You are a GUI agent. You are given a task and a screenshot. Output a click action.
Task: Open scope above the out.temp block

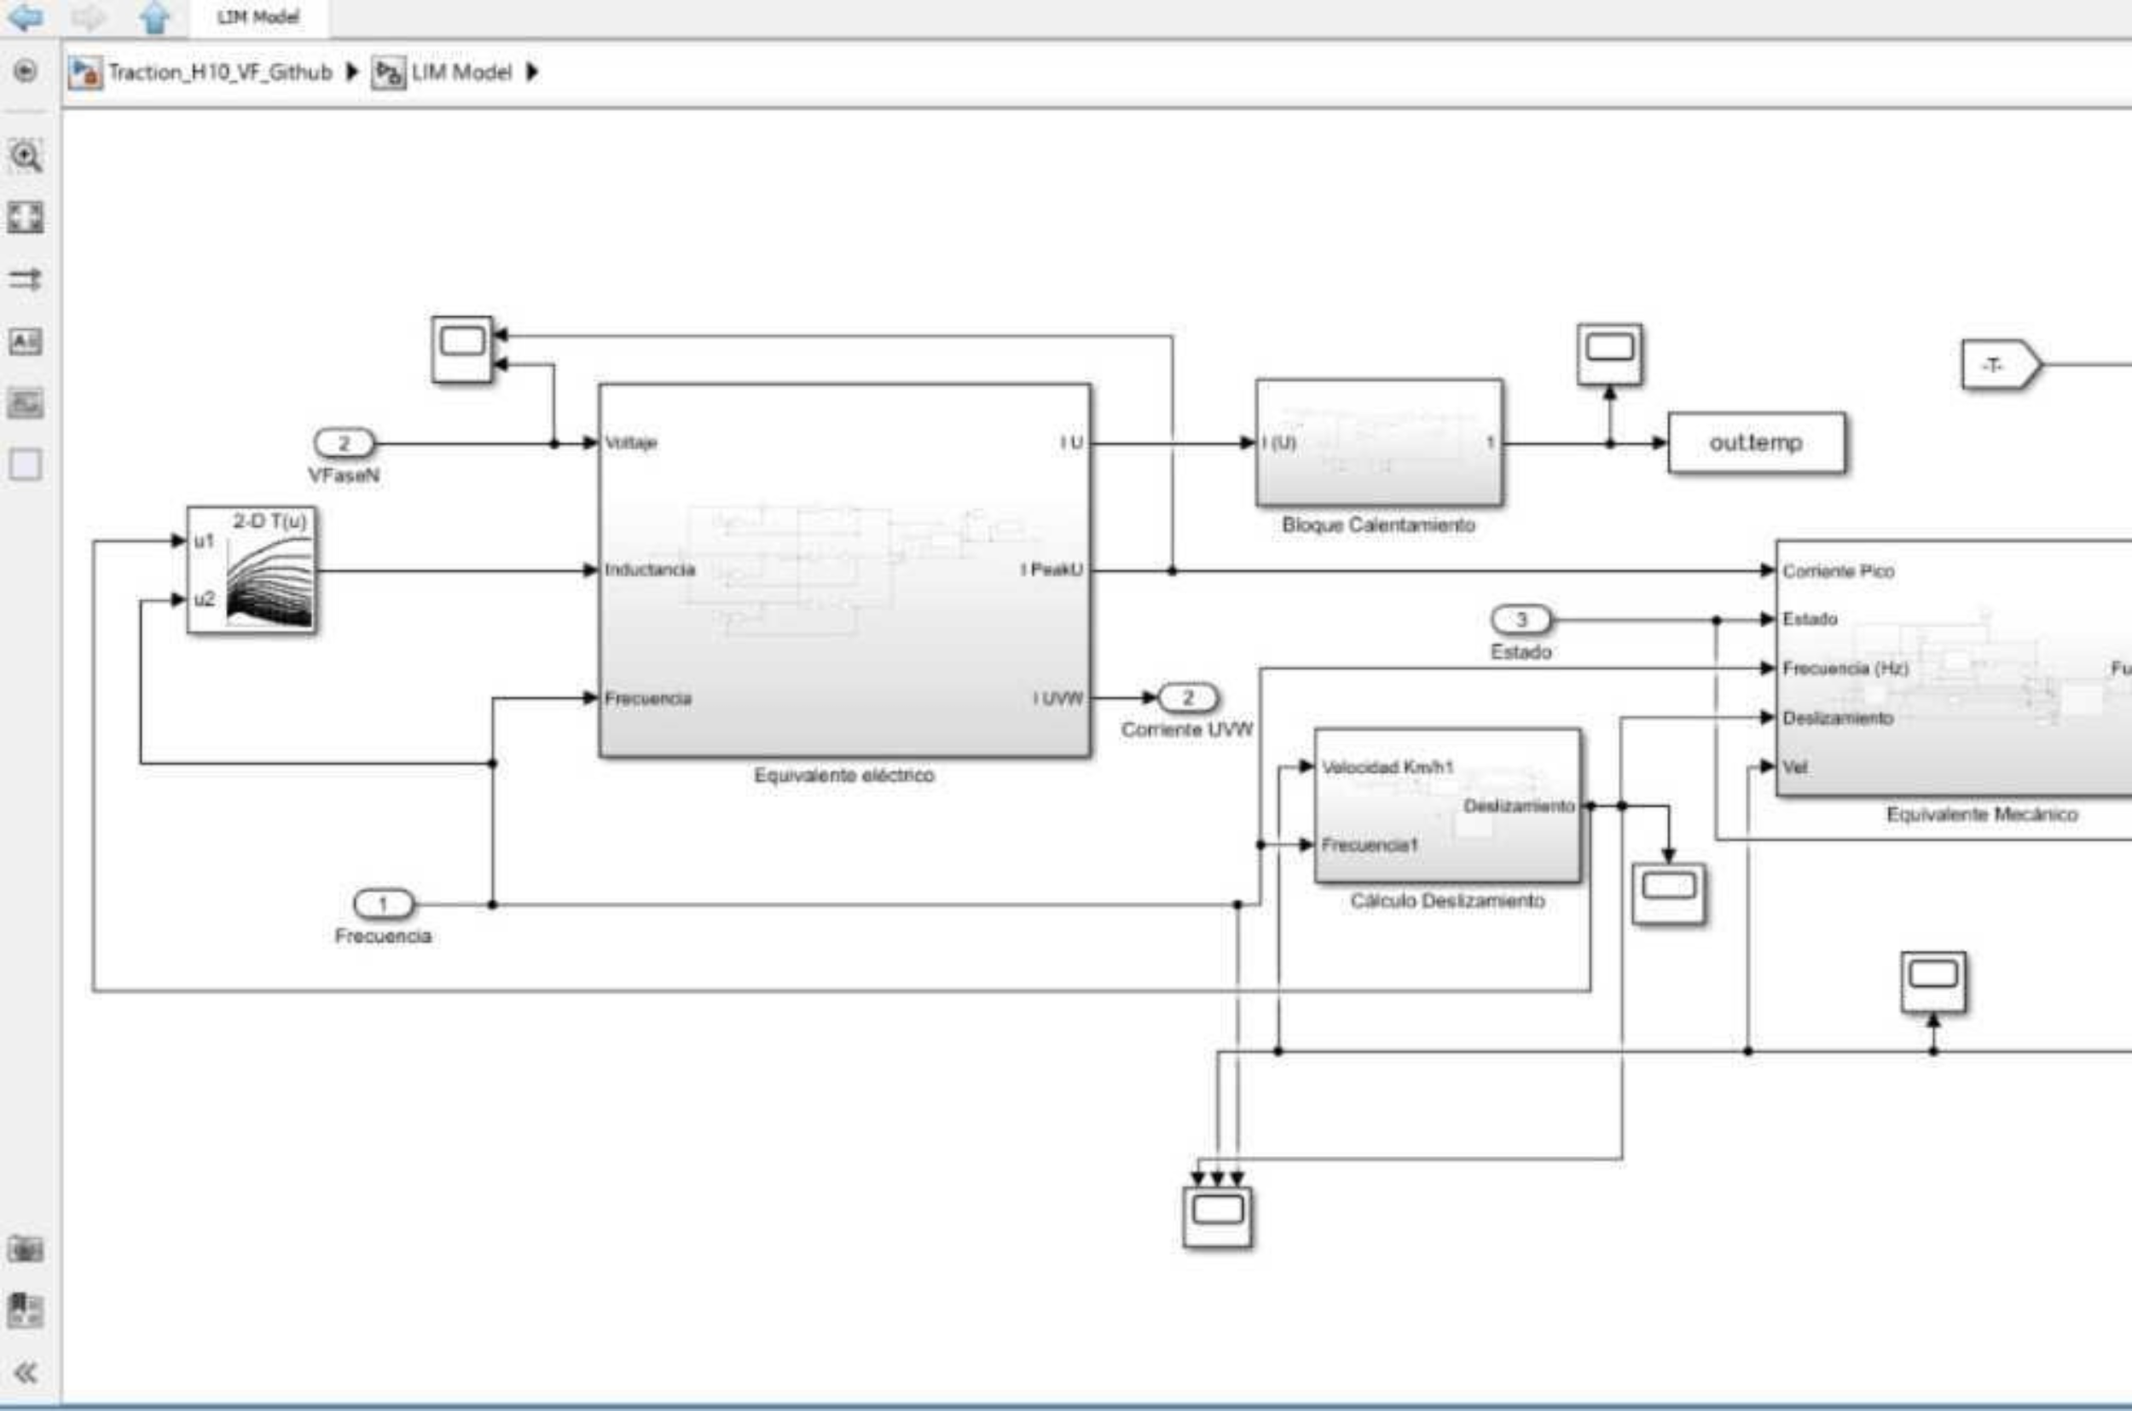[x=1609, y=355]
